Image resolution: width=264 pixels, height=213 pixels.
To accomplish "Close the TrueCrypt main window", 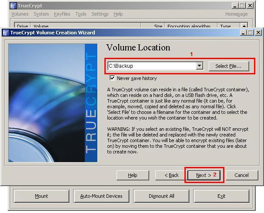I will (x=250, y=6).
